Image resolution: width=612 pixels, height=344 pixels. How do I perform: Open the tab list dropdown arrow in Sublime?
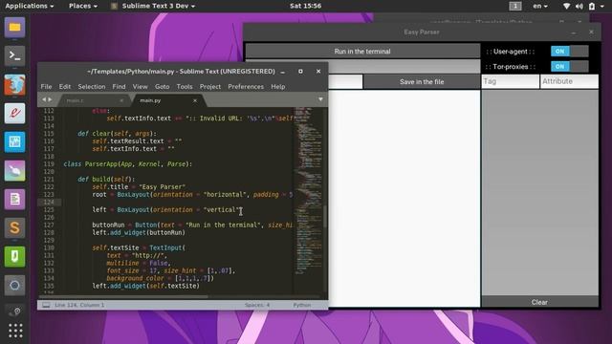(320, 99)
